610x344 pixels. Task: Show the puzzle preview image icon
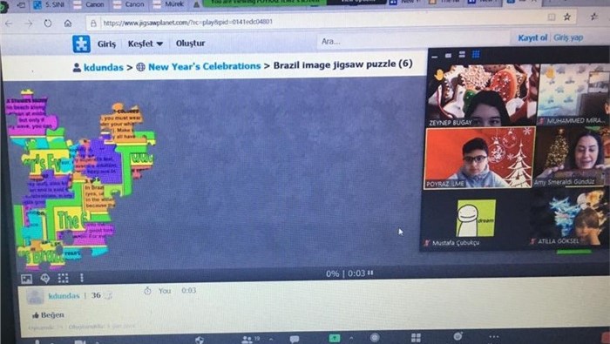pos(26,279)
